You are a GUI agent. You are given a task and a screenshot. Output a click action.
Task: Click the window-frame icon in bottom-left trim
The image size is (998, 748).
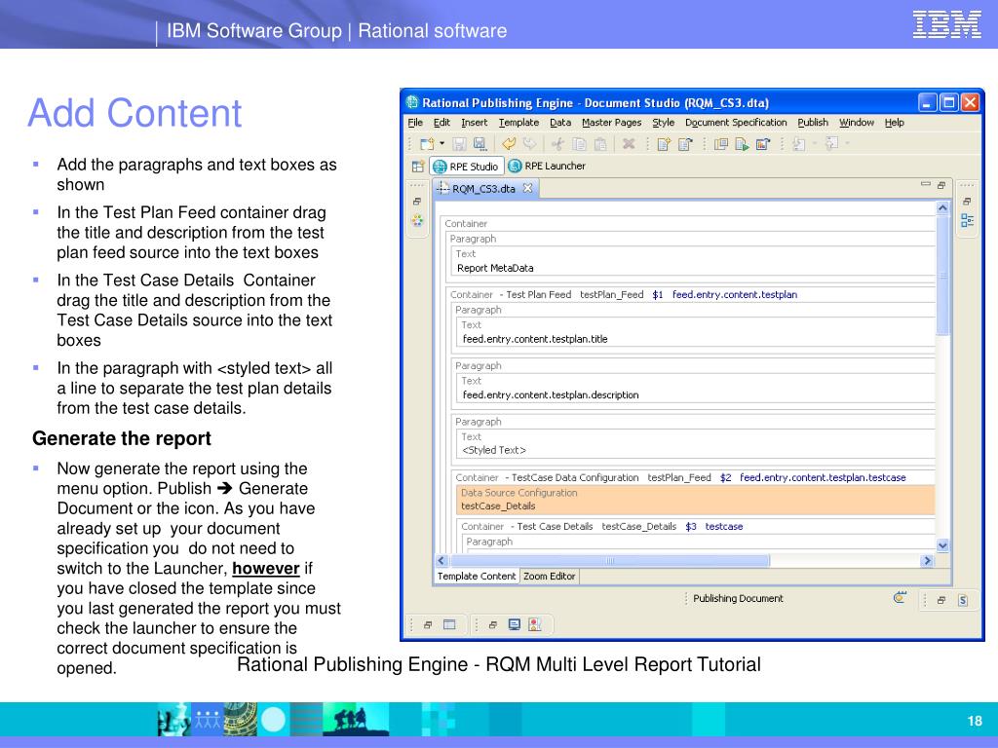pyautogui.click(x=449, y=624)
